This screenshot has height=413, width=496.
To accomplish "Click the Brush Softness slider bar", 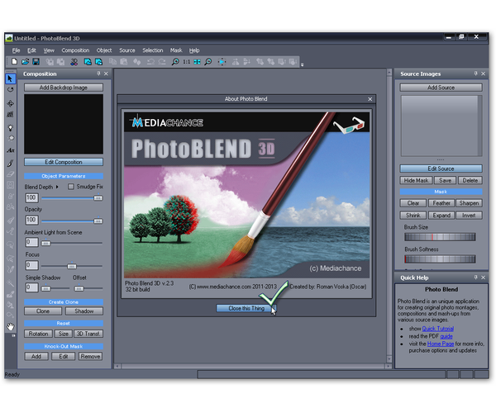I will tap(440, 259).
